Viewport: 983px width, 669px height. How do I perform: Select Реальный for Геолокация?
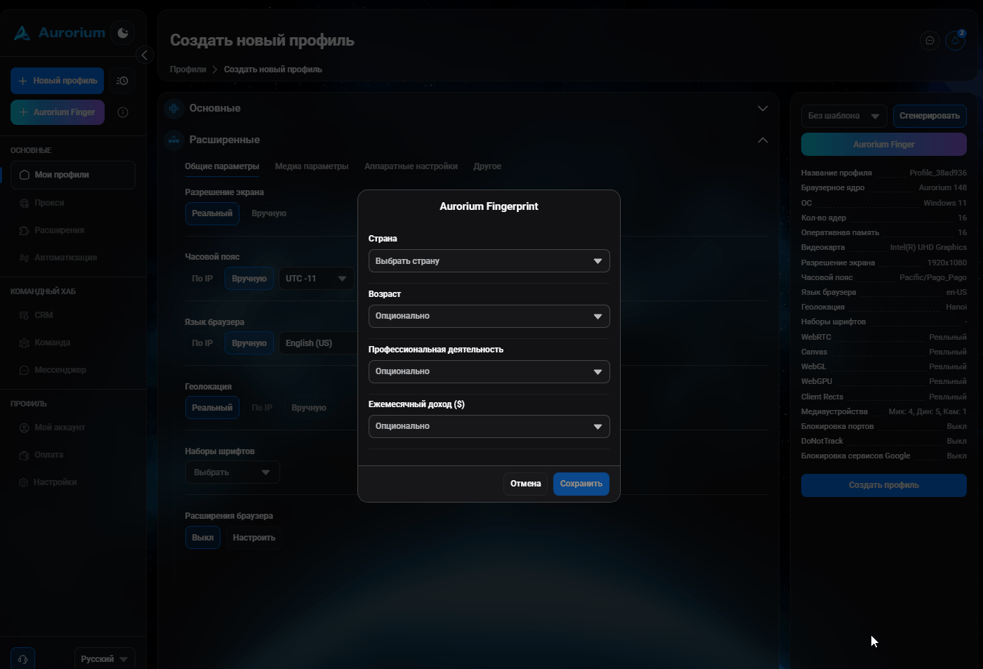tap(212, 408)
